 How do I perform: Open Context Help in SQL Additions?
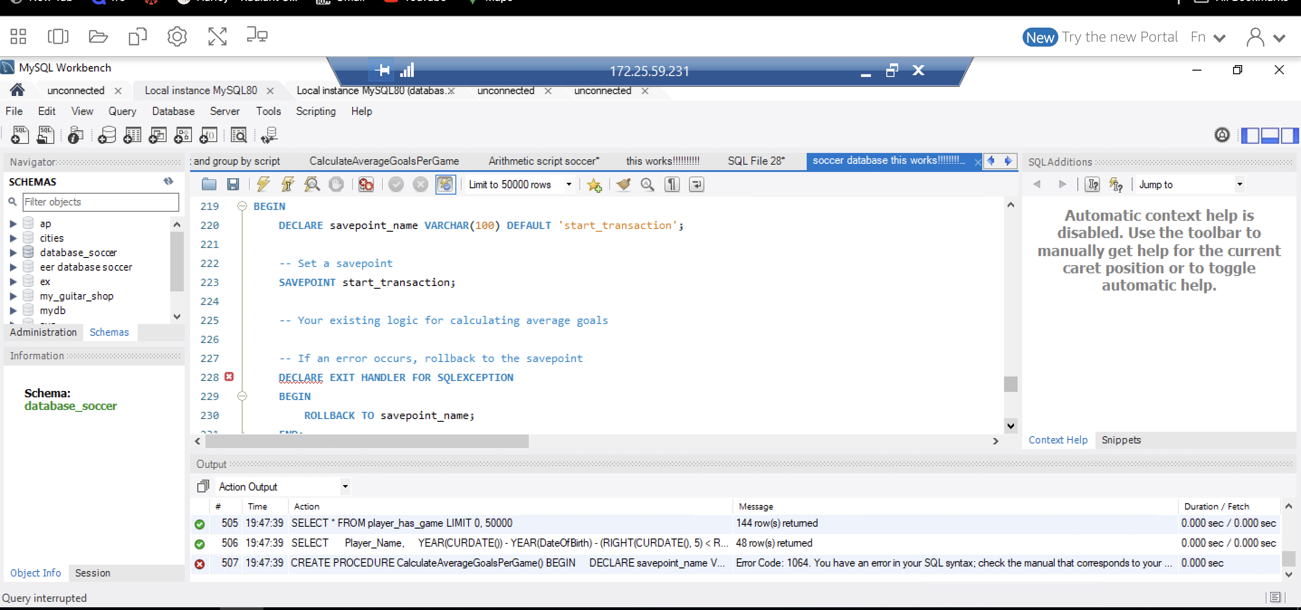point(1058,440)
